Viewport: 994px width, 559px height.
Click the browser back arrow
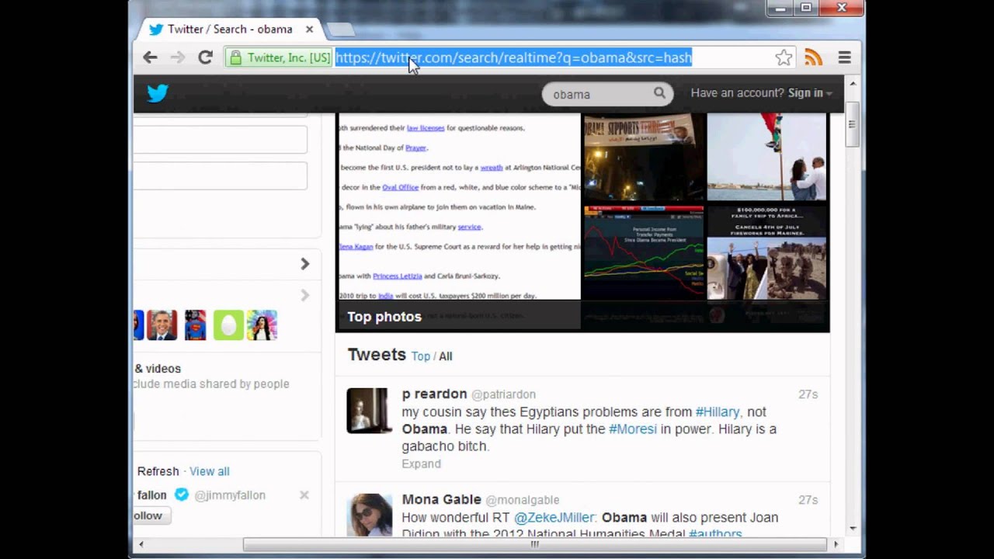pos(150,57)
